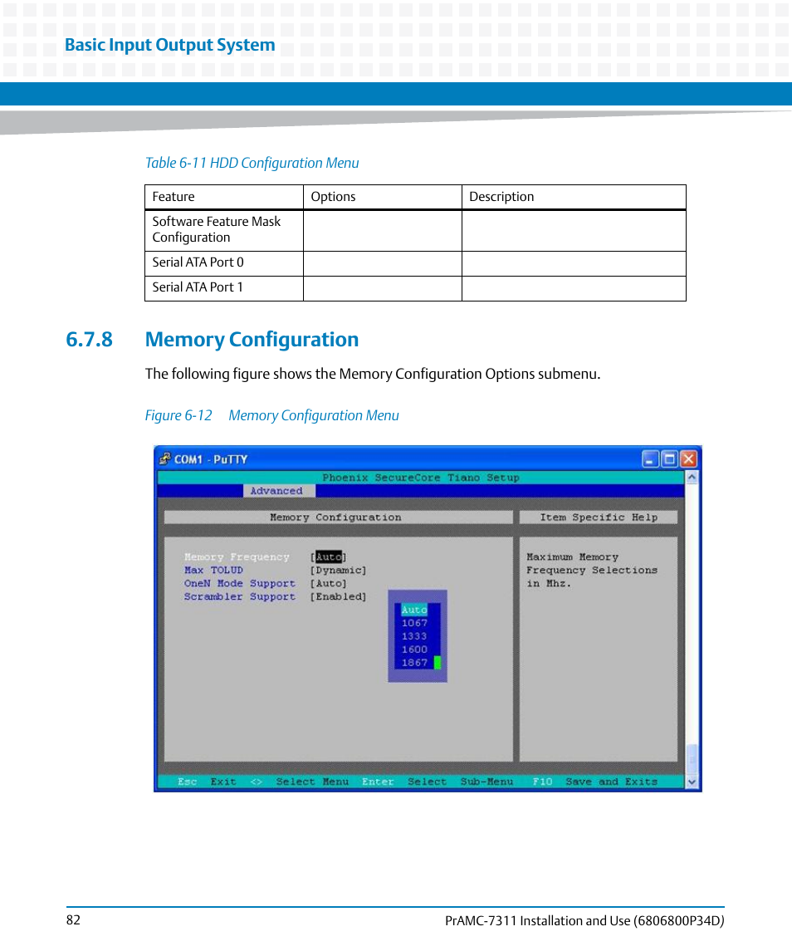Select the OneN Mode Support setting
Image resolution: width=792 pixels, height=951 pixels.
tap(240, 583)
